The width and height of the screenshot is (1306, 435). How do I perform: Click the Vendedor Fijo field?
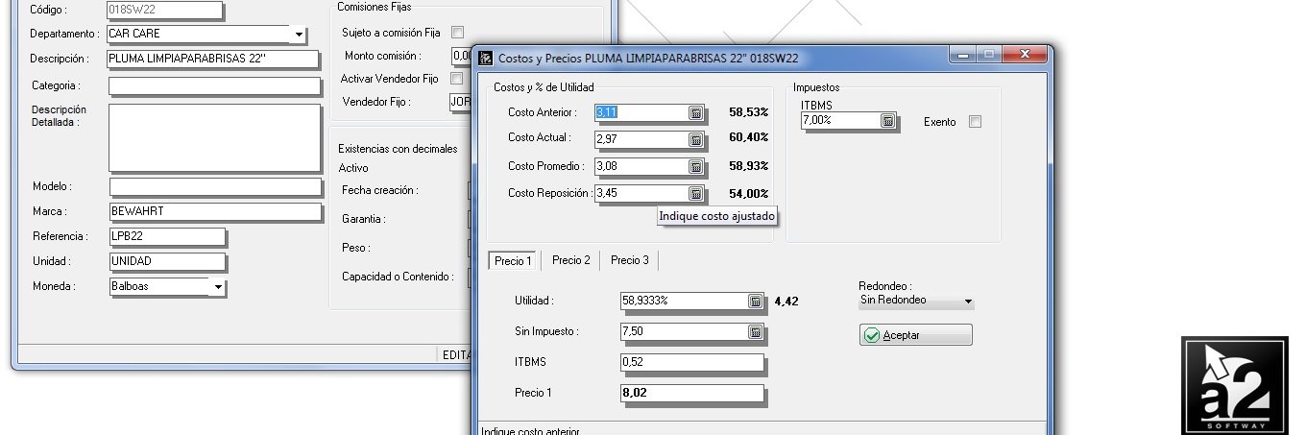(461, 102)
